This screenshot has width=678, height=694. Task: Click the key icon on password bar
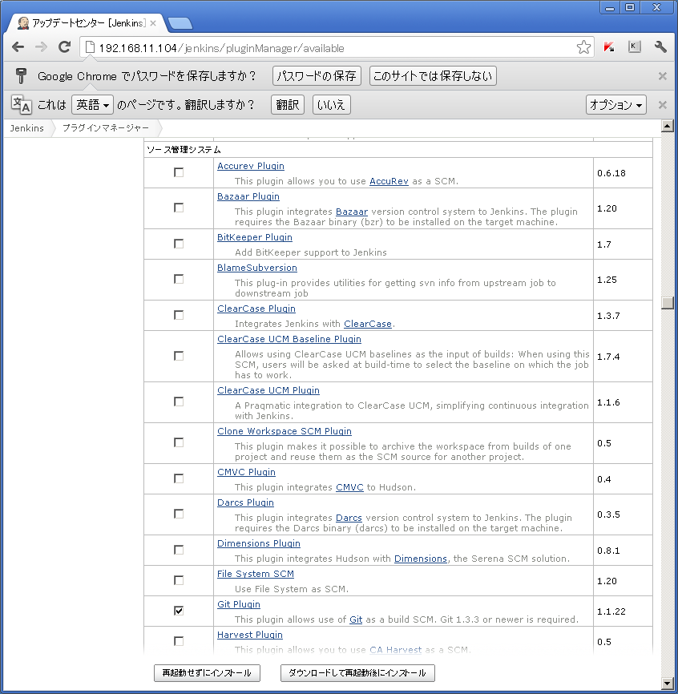[21, 76]
